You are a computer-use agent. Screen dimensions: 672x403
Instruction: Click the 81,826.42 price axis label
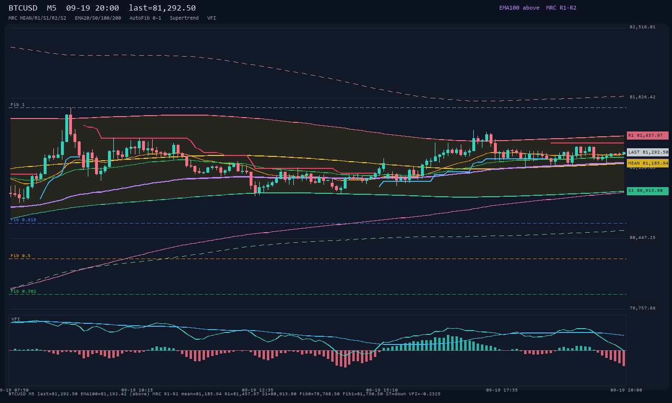click(642, 97)
